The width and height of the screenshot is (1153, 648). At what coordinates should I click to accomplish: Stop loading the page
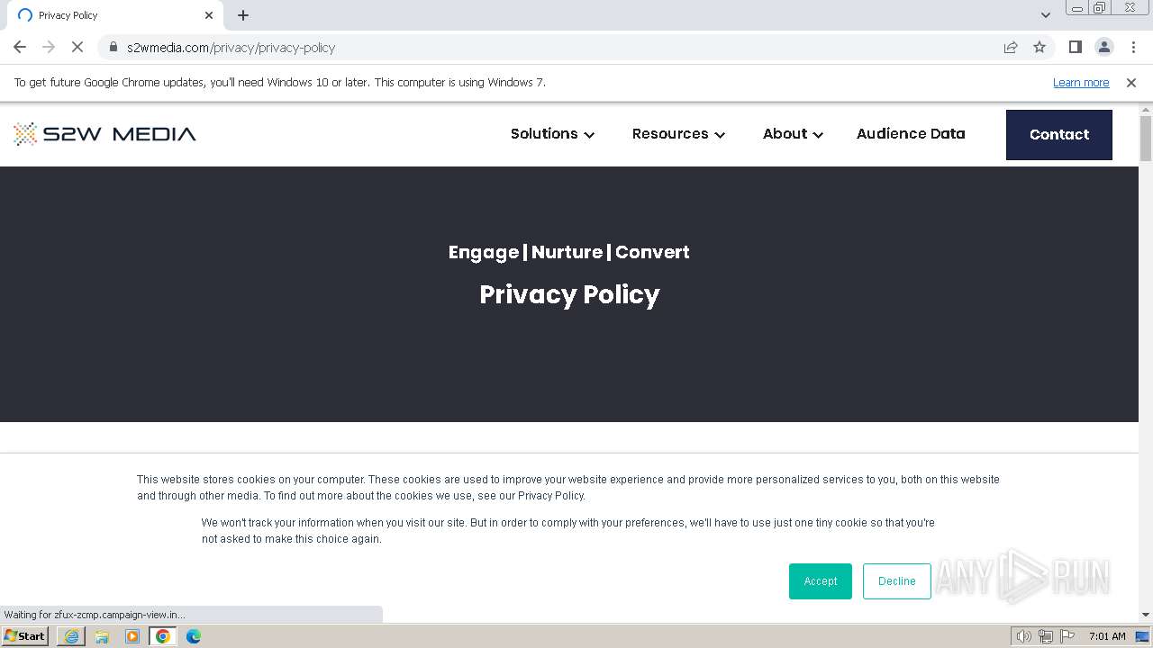coord(77,47)
